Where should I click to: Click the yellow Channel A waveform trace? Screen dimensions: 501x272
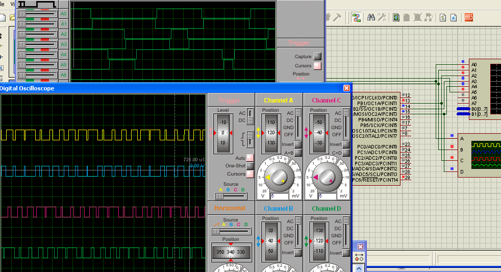(x=103, y=135)
